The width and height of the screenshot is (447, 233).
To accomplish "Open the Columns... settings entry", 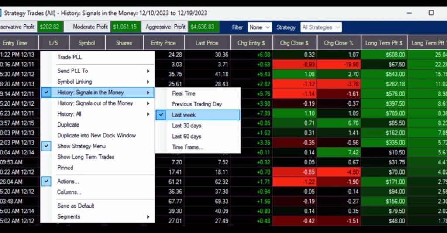I will (x=69, y=192).
